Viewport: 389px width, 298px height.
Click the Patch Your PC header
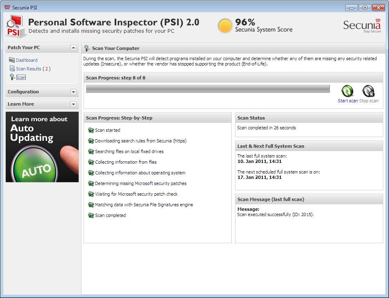(42, 47)
